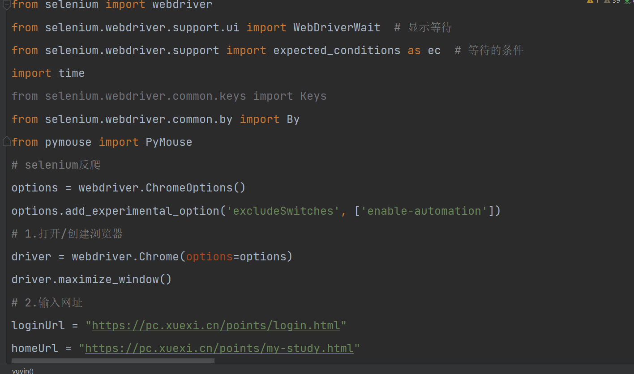Click the weak warning indicator showing 39
The width and height of the screenshot is (634, 374).
612,1
